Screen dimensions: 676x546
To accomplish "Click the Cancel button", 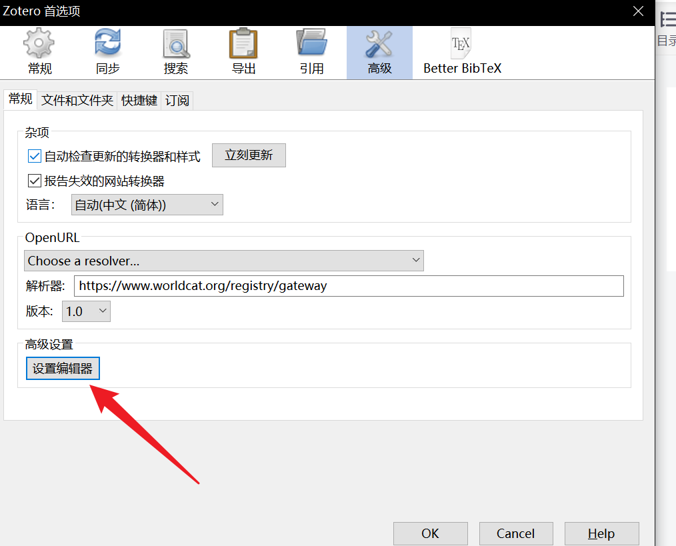I will (x=516, y=533).
